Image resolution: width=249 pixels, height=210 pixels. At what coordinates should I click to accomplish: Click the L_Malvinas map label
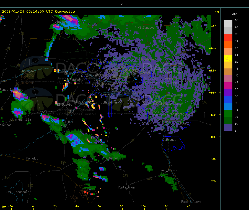click(x=109, y=102)
